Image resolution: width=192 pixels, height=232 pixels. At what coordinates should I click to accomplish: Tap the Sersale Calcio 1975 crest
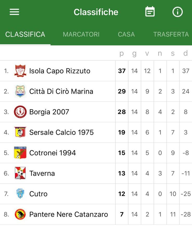coord(20,132)
